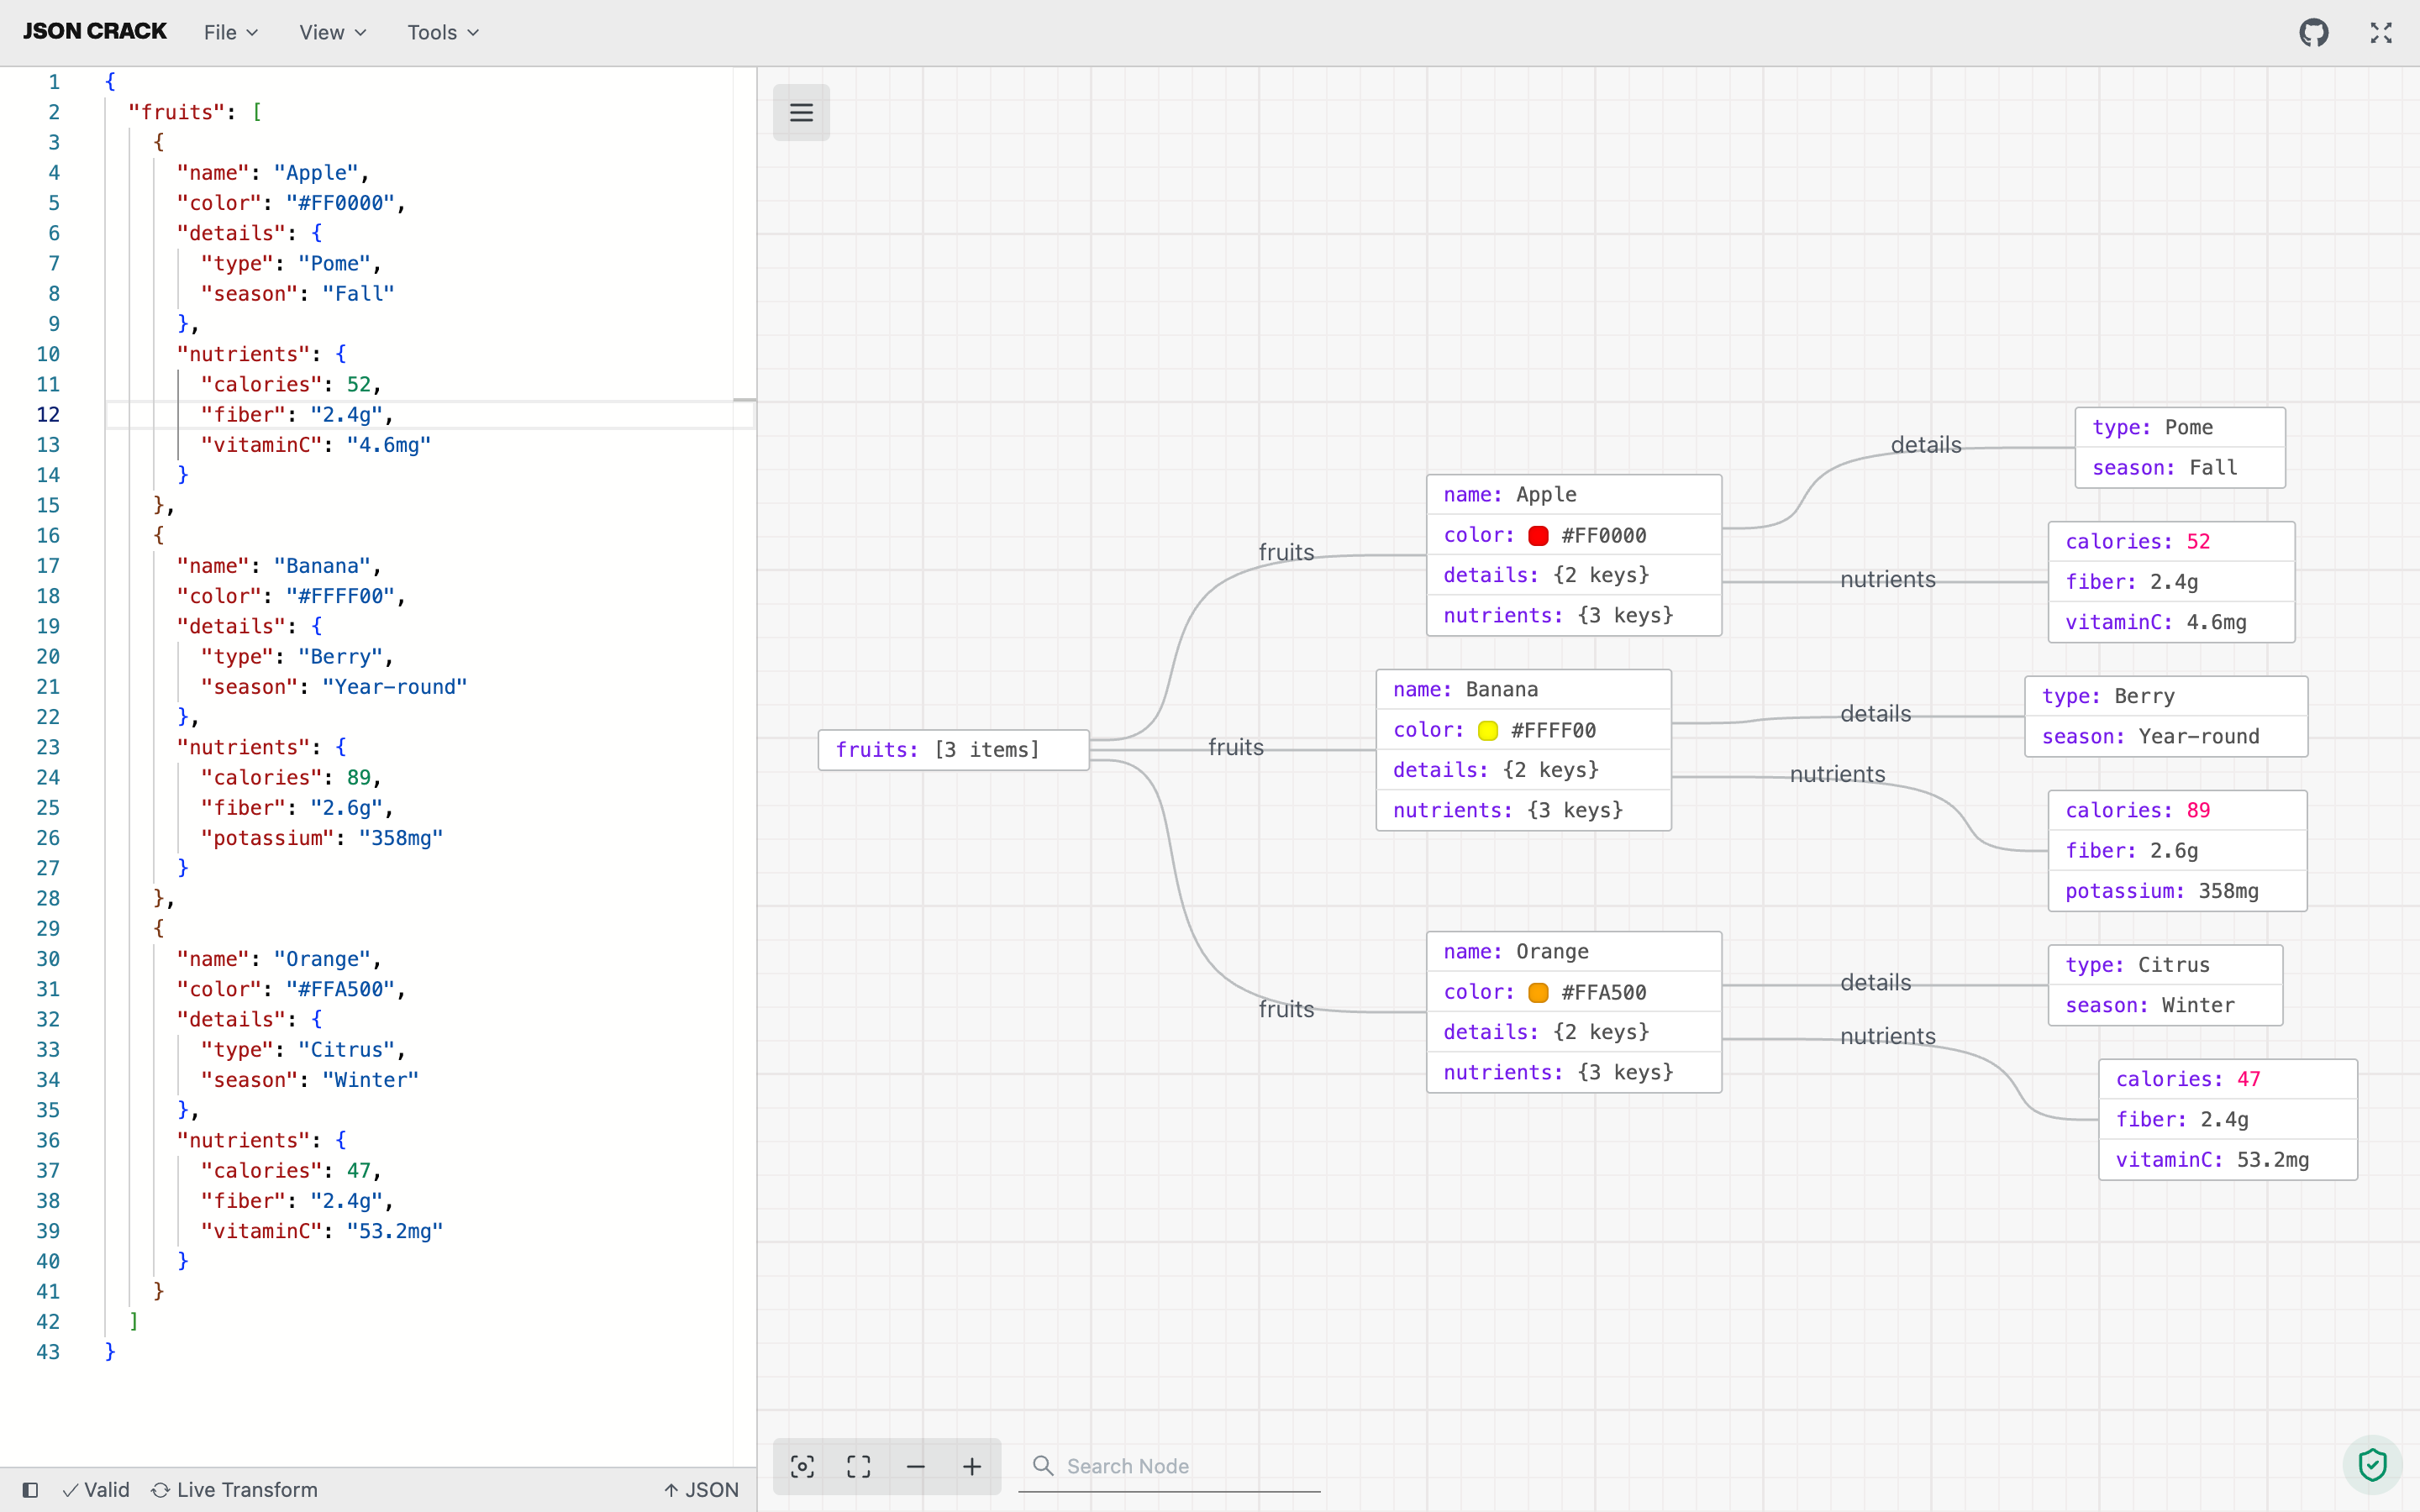Click the focus-on-selection crosshair icon
This screenshot has width=2420, height=1512.
802,1466
